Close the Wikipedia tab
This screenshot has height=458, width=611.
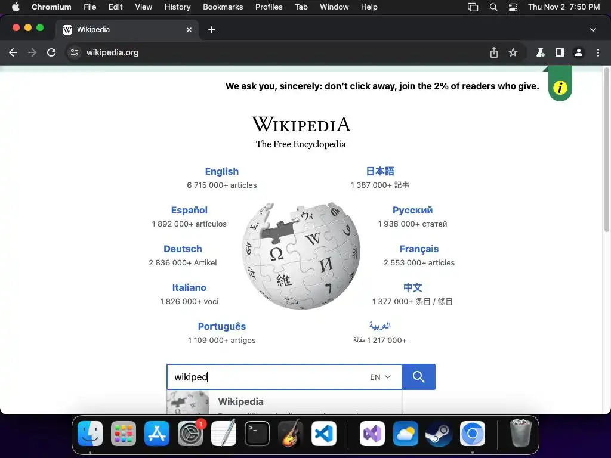tap(189, 30)
